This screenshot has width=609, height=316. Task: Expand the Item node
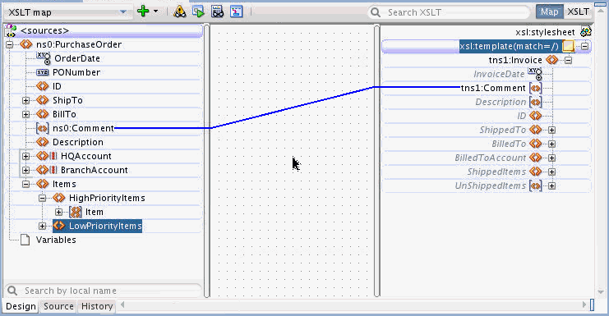click(x=58, y=212)
